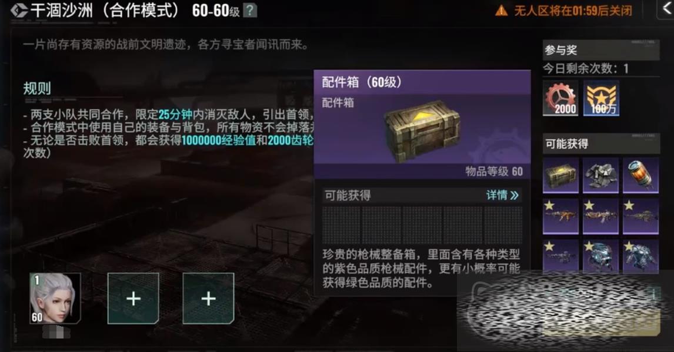Add teammate in first empty plus slot
Image resolution: width=674 pixels, height=352 pixels.
coord(134,299)
